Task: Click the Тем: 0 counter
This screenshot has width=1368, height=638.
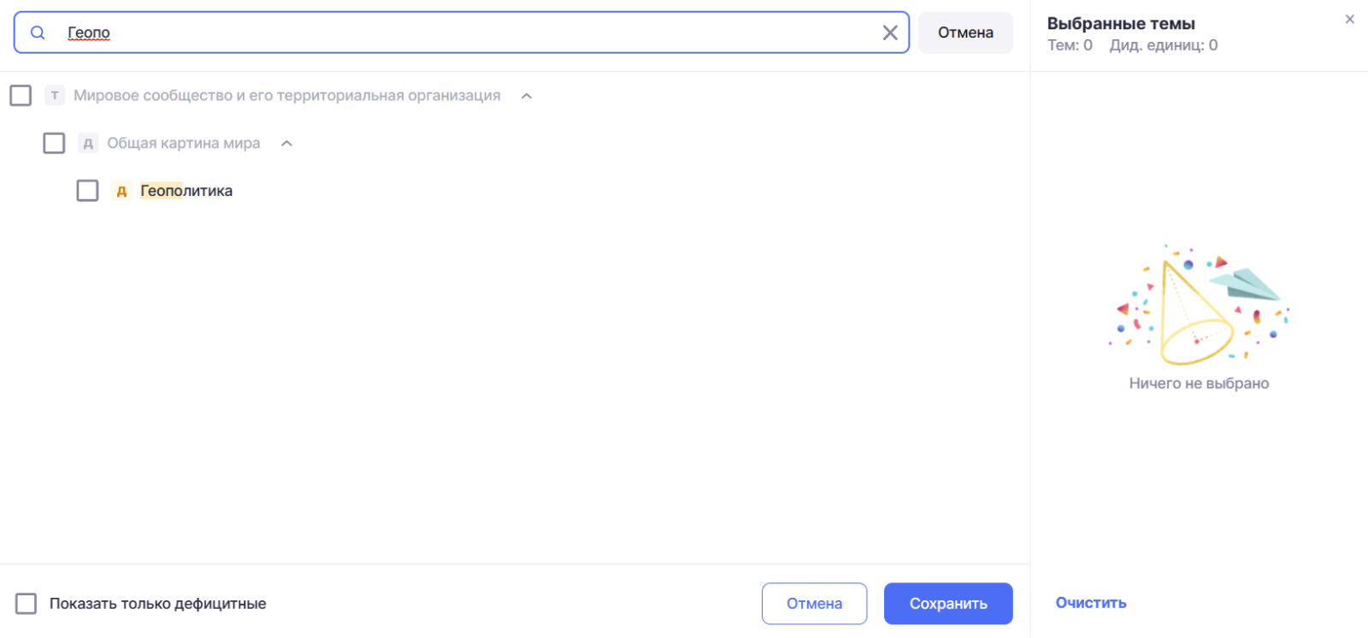Action: tap(1070, 45)
